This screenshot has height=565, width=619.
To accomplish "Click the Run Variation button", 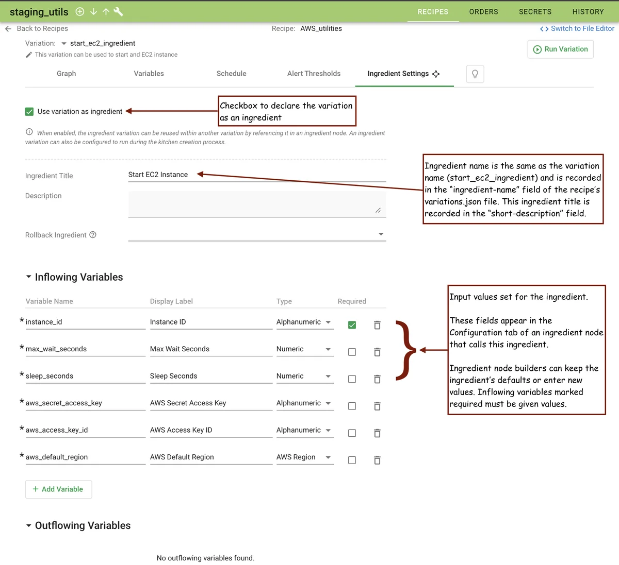I will point(560,49).
